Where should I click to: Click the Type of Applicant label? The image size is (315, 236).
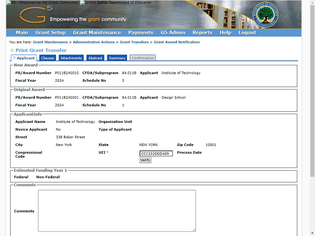pos(115,129)
